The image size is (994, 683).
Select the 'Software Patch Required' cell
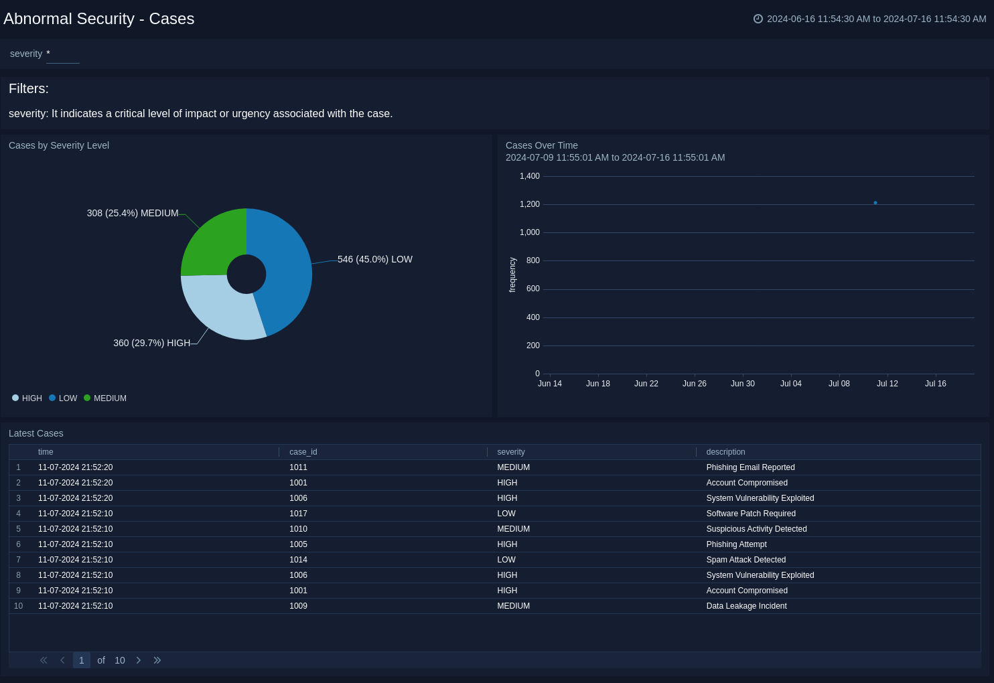[751, 514]
